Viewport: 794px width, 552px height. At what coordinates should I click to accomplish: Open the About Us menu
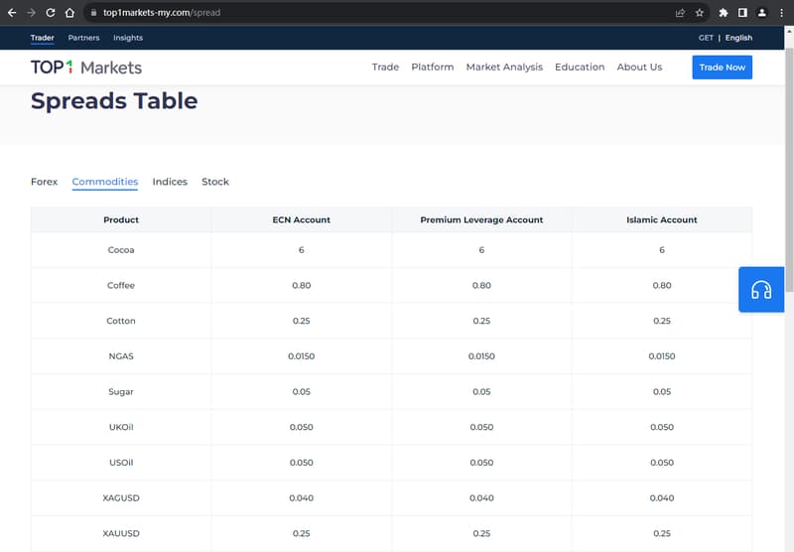click(x=639, y=67)
